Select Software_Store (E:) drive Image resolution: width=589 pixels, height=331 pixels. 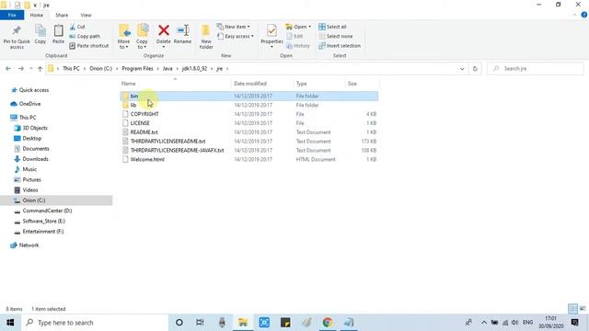pyautogui.click(x=43, y=221)
